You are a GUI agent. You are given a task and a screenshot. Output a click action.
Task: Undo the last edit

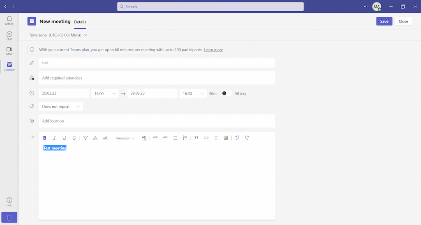(237, 138)
